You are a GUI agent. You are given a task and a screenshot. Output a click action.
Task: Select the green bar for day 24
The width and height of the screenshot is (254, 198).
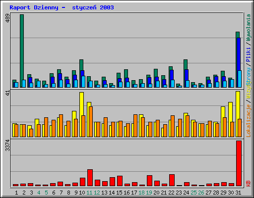186,64
